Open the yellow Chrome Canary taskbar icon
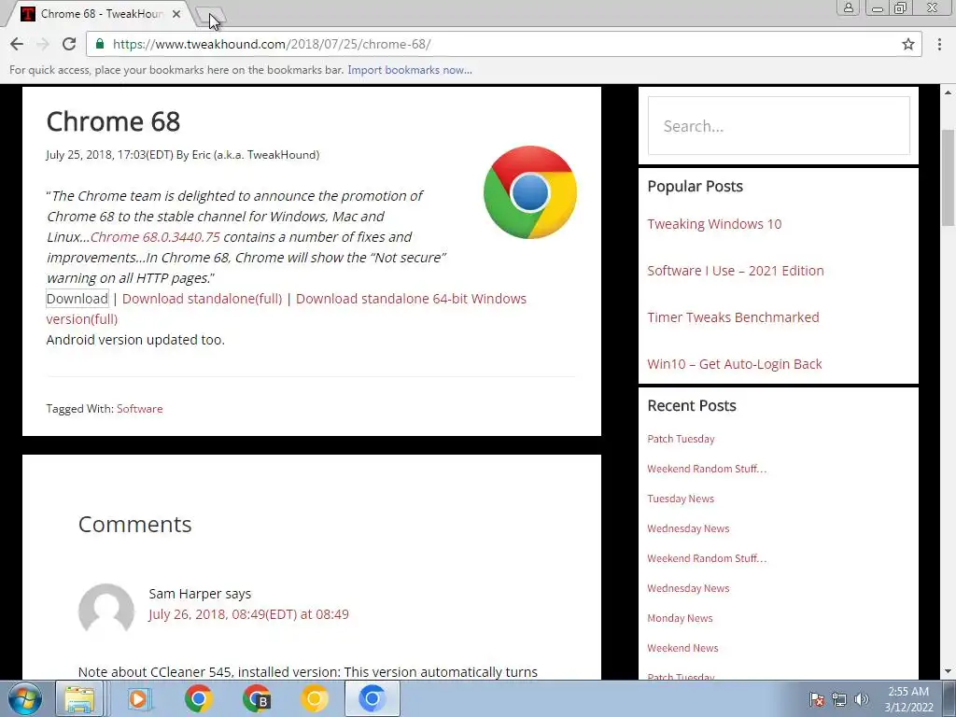The image size is (956, 717). (x=314, y=698)
